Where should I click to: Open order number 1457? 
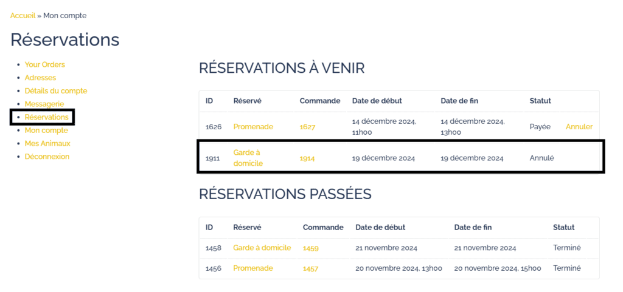pyautogui.click(x=310, y=269)
